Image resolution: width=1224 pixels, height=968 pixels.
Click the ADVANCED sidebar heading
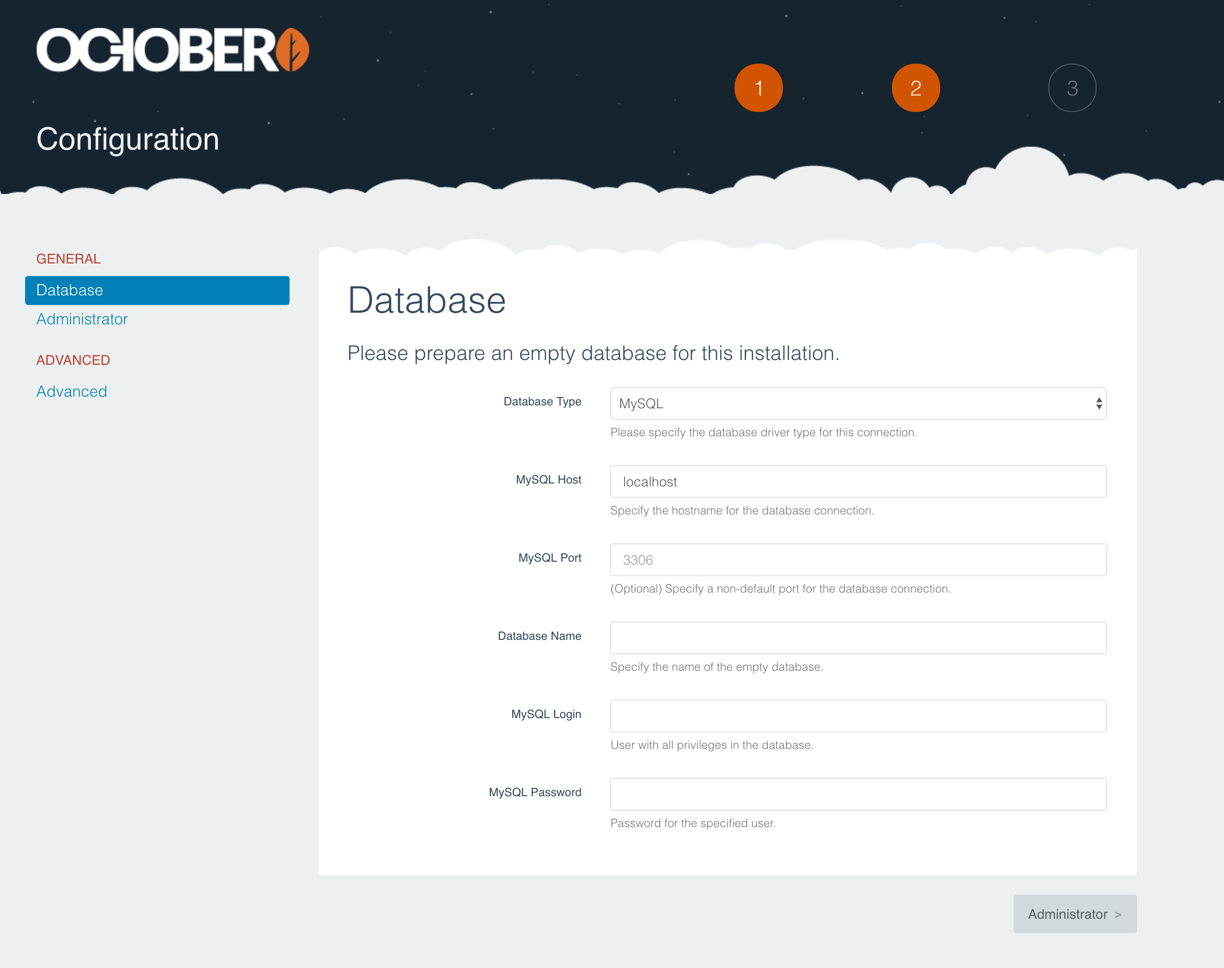pyautogui.click(x=72, y=360)
